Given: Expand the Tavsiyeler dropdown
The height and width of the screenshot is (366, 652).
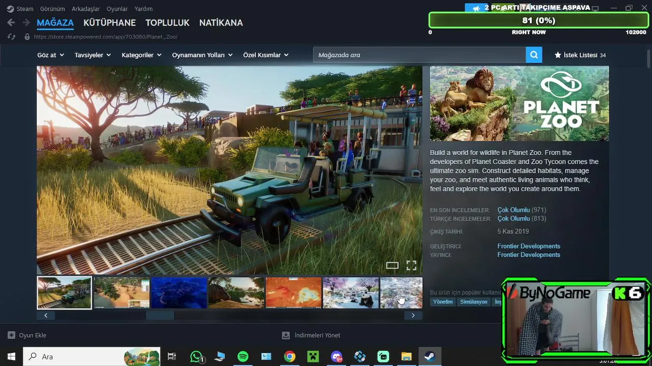Looking at the screenshot, I should [93, 55].
